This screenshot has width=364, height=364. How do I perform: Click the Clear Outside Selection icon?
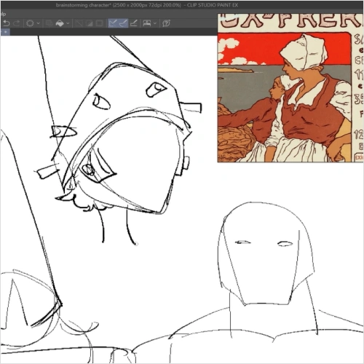50,23
